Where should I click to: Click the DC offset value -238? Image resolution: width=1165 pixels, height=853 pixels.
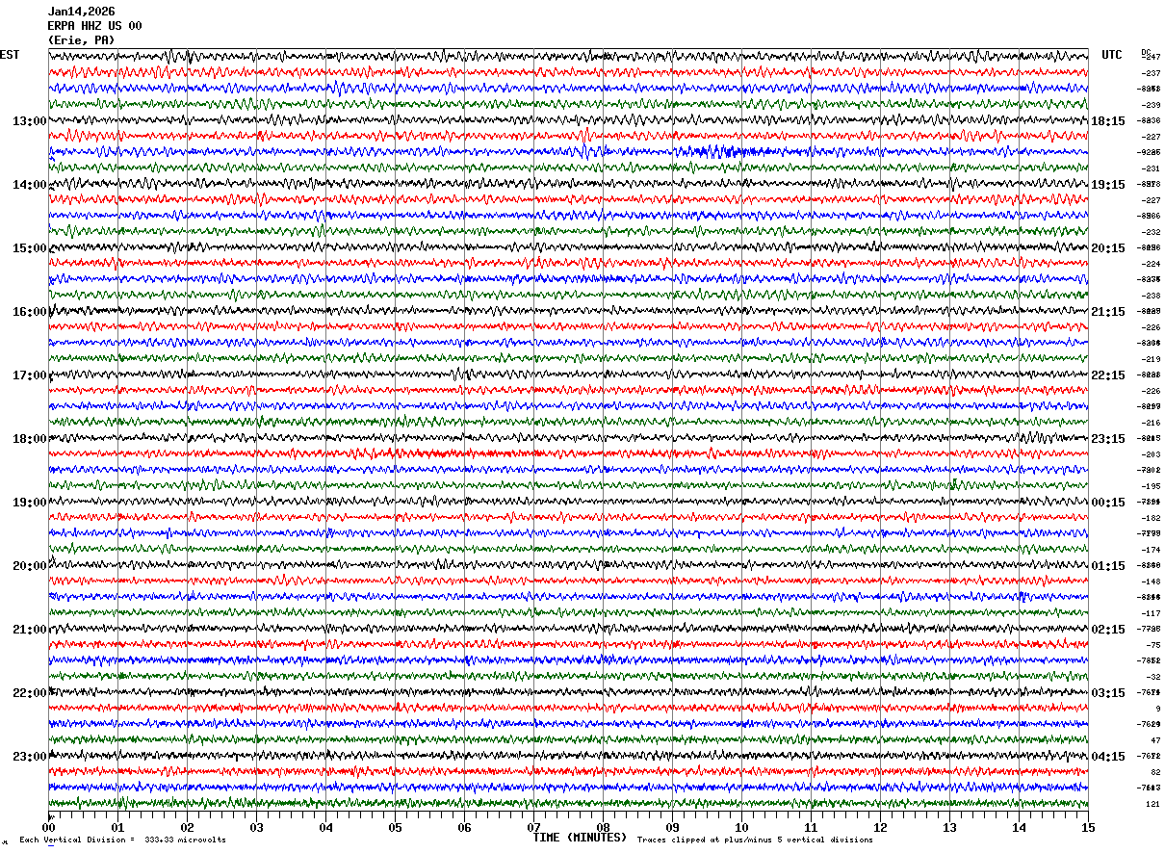(x=1151, y=296)
